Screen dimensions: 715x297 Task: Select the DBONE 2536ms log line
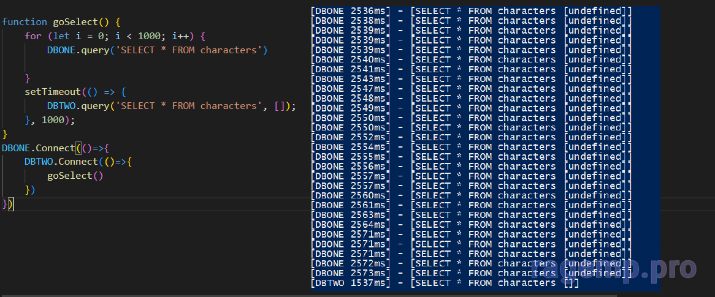pyautogui.click(x=471, y=11)
